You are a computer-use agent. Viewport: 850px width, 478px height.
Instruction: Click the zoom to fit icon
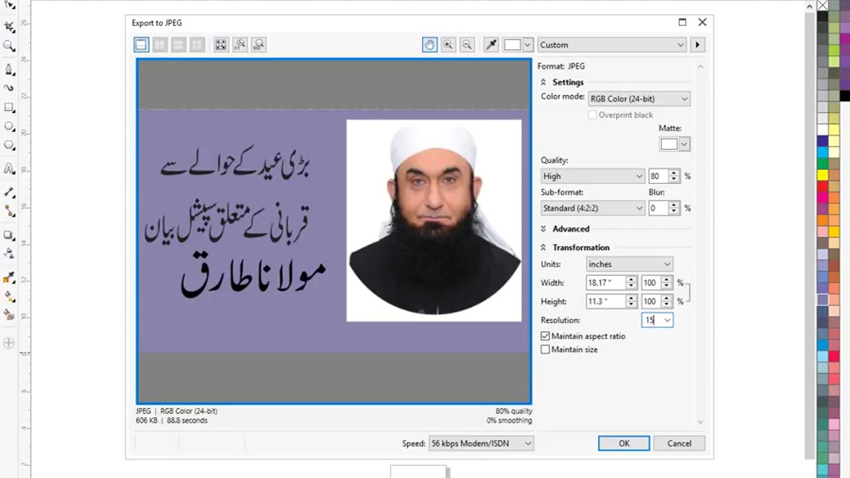[221, 44]
